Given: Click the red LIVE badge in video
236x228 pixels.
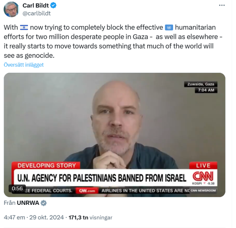Looking at the screenshot, I should 203,165.
